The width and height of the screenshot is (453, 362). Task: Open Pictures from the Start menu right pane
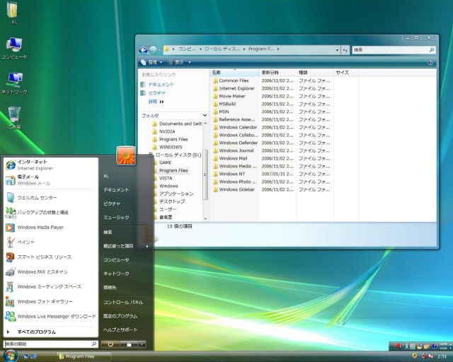[112, 204]
